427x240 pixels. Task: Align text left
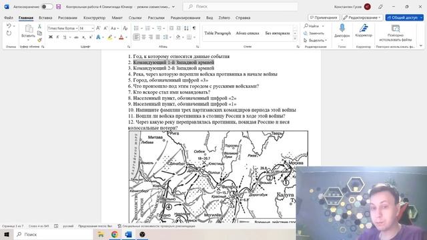pyautogui.click(x=136, y=37)
